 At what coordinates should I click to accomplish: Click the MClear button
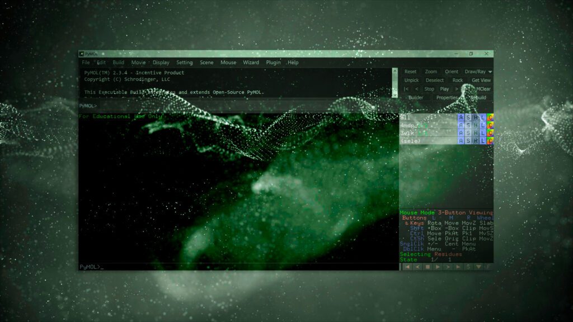click(x=483, y=89)
